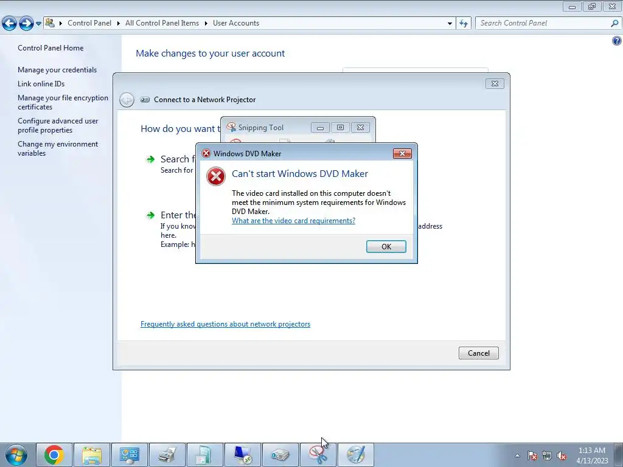Select User Accounts in the breadcrumb
The image size is (623, 467).
[x=236, y=23]
